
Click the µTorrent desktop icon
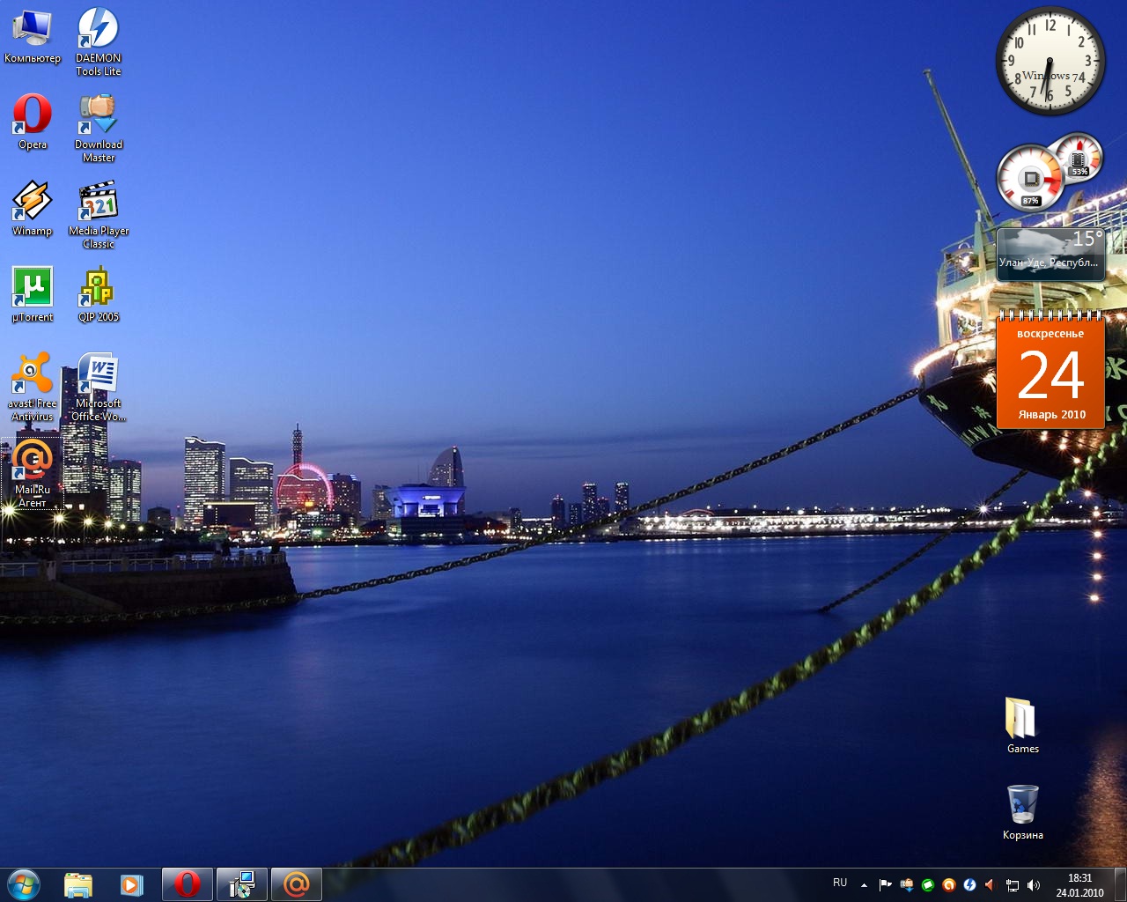[33, 287]
